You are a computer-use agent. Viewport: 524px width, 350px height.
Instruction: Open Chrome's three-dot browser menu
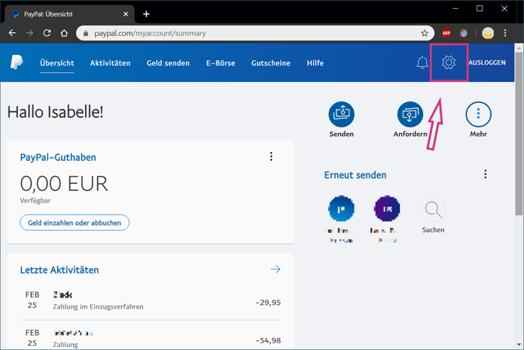505,33
